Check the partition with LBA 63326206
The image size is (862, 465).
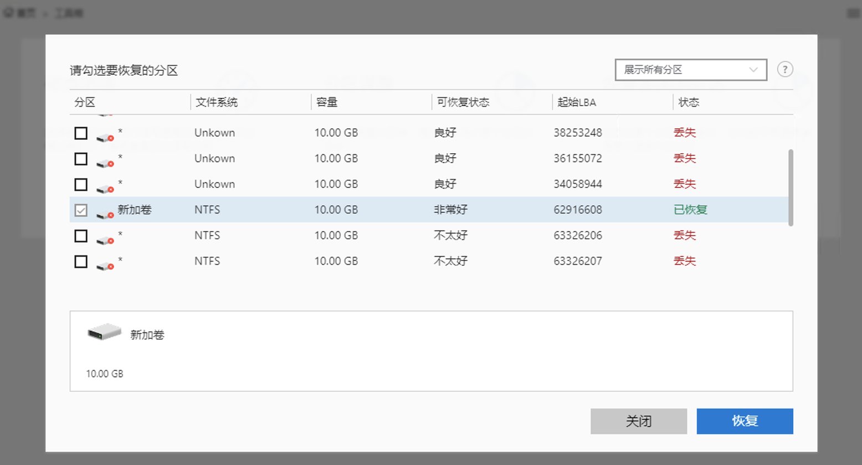click(81, 236)
